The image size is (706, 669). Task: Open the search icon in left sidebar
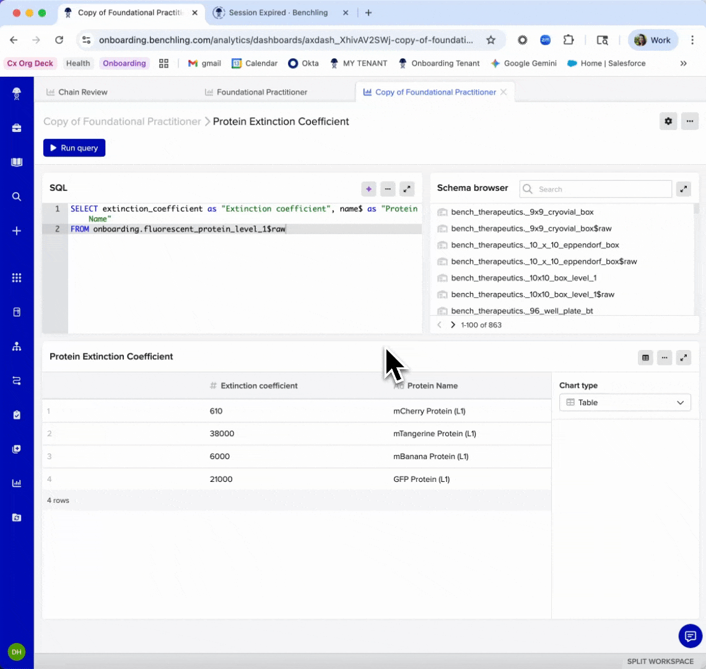point(17,196)
